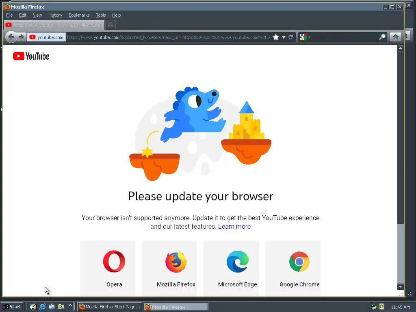Click the Microsoft Edge logo
The height and width of the screenshot is (312, 416).
(237, 261)
